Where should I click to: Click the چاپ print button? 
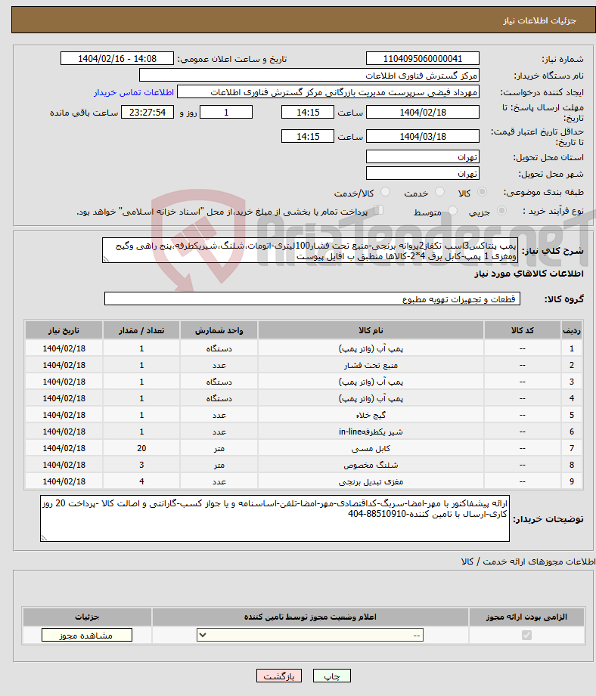point(332,676)
